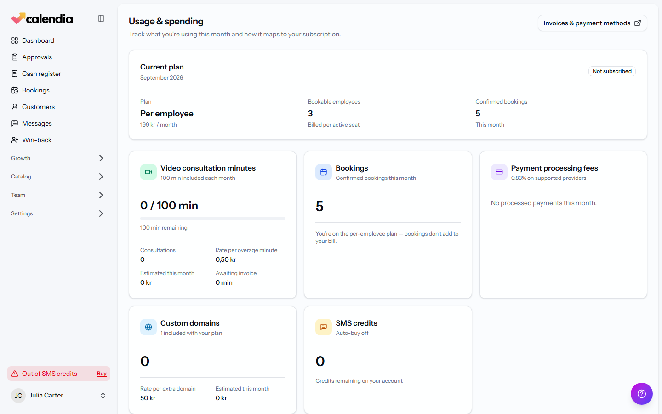Click the Julia Carter name
The height and width of the screenshot is (414, 662).
tap(46, 396)
